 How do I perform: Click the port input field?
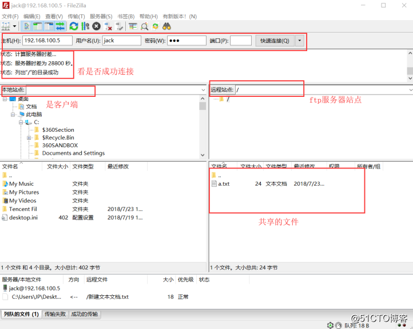point(241,41)
